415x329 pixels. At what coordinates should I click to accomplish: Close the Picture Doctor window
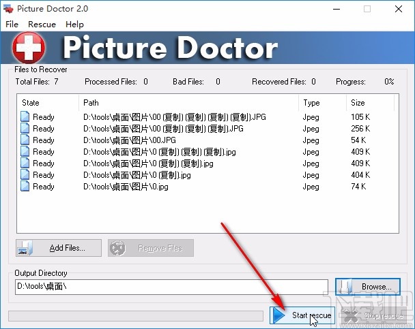[399, 9]
